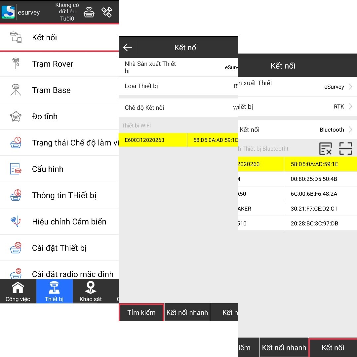Click the receiver status icon in header

[x=89, y=12]
